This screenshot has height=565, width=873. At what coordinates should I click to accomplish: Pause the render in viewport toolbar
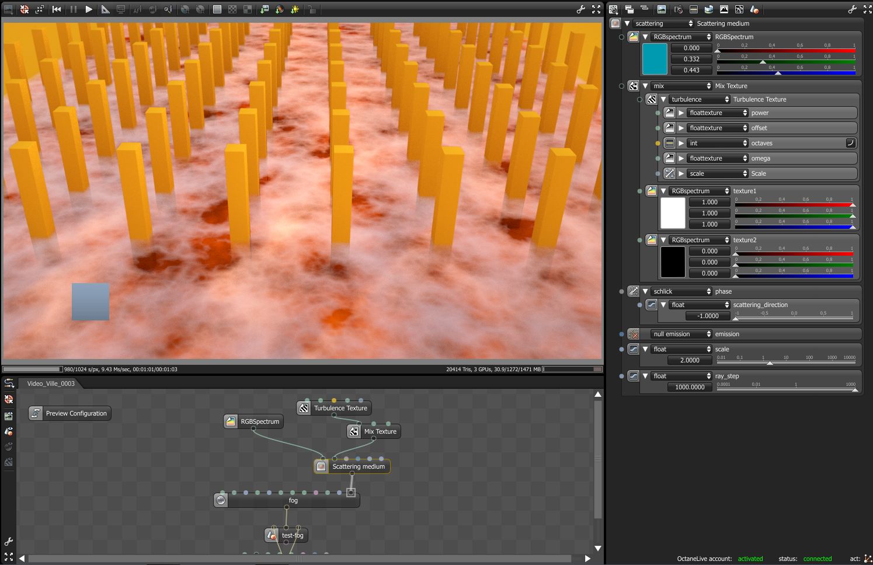point(73,9)
